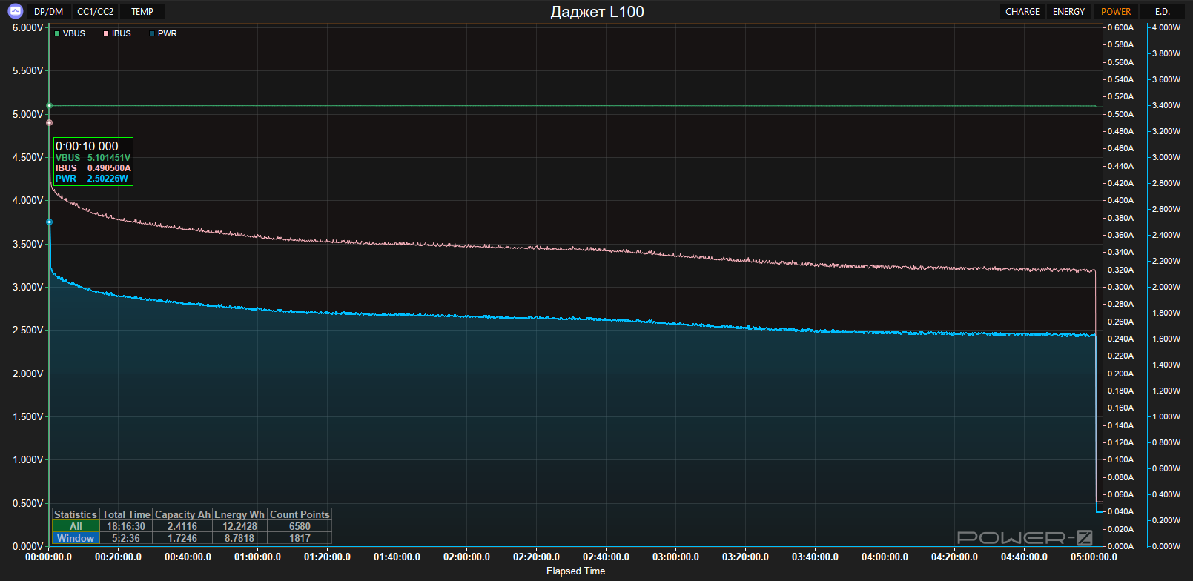Screen dimensions: 1193x581
Task: Open the CC1/CC2 tab
Action: 96,11
